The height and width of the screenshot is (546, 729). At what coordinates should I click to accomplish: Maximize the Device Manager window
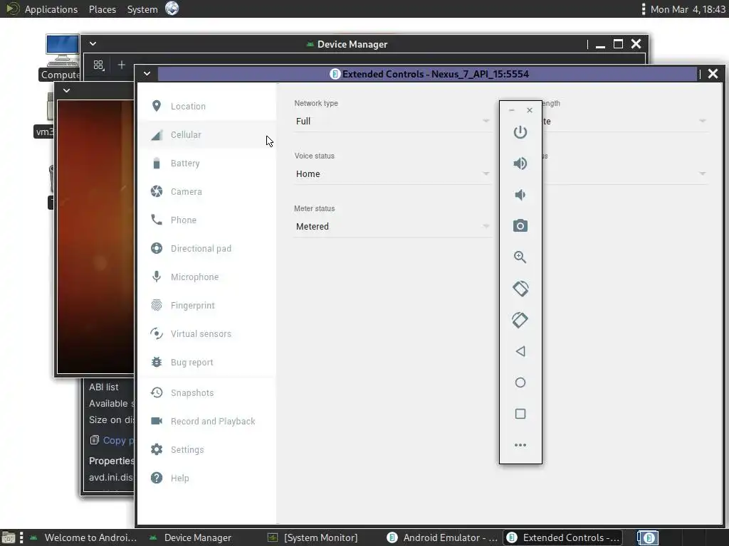(618, 44)
